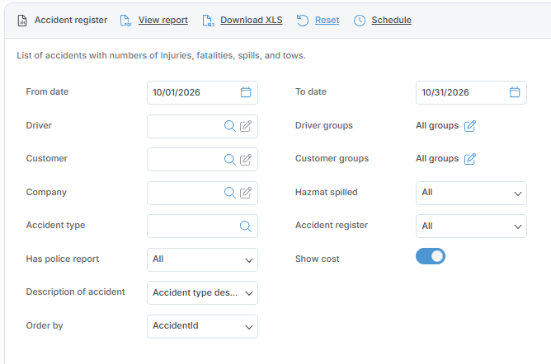
Task: Open the Has police report dropdown
Action: (x=202, y=260)
